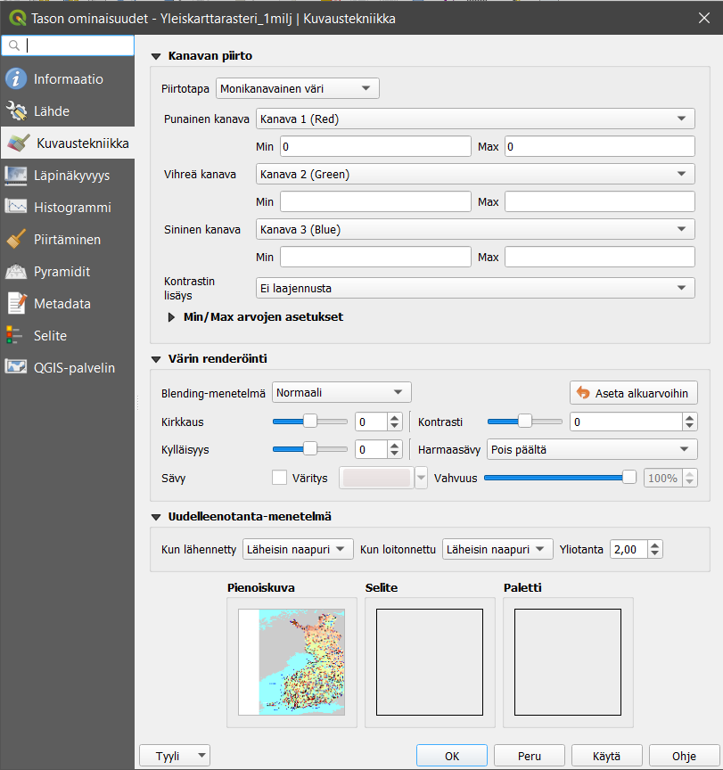Screen dimensions: 723x770
Task: Collapse the Kanavan piirto section
Action: 156,56
